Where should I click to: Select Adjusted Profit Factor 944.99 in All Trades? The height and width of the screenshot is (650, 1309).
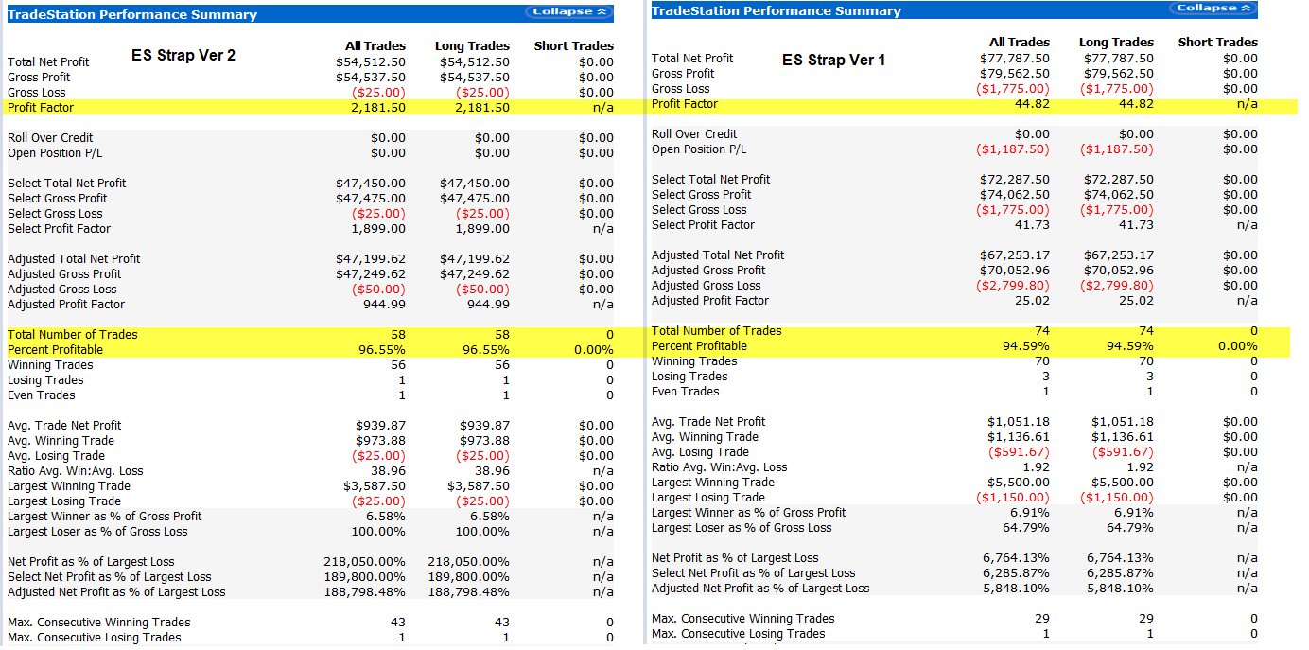[x=385, y=304]
